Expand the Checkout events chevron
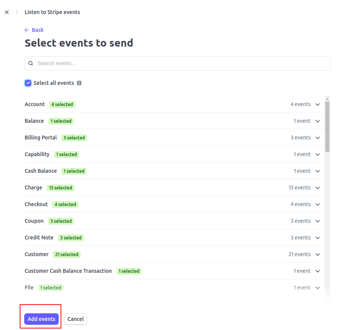Screen dimensions: 354x330 [x=318, y=205]
